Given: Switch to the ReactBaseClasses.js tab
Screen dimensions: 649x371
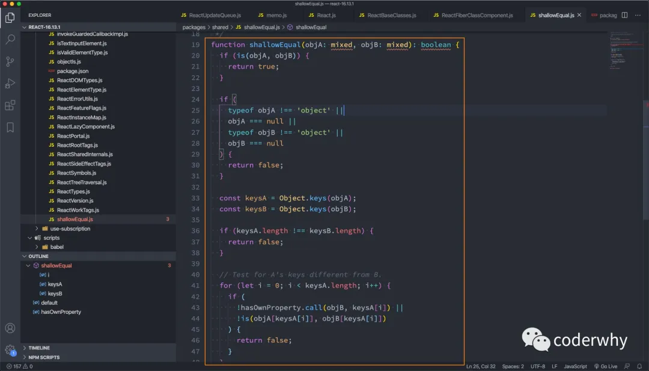Looking at the screenshot, I should tap(388, 15).
